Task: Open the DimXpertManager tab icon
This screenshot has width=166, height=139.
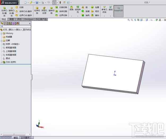Action: pos(14,24)
